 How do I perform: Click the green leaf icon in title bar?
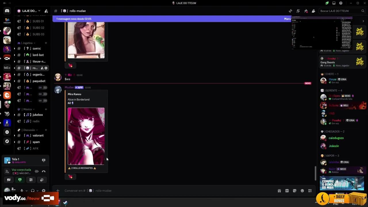point(327,3)
